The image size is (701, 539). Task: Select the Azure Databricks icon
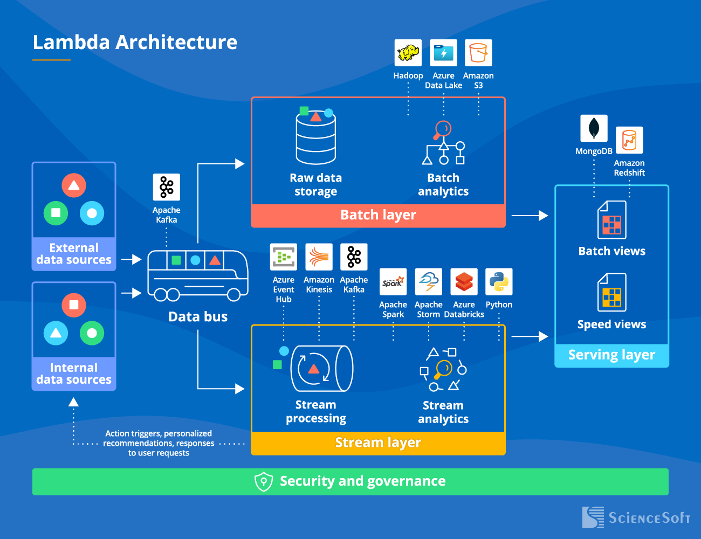pyautogui.click(x=464, y=281)
